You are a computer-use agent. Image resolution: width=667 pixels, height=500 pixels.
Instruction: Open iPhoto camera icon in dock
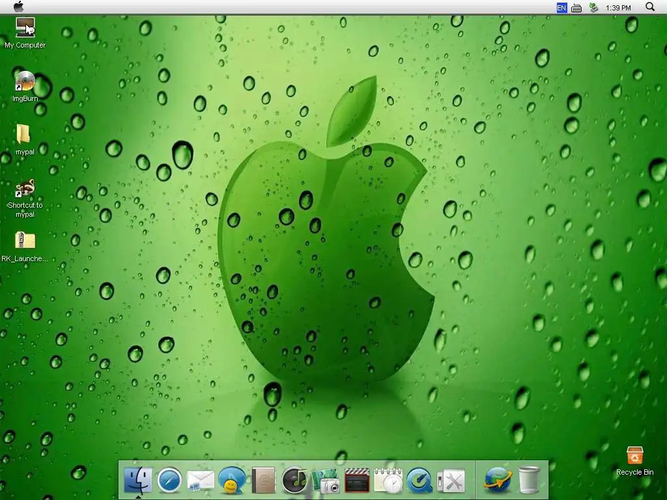point(326,481)
